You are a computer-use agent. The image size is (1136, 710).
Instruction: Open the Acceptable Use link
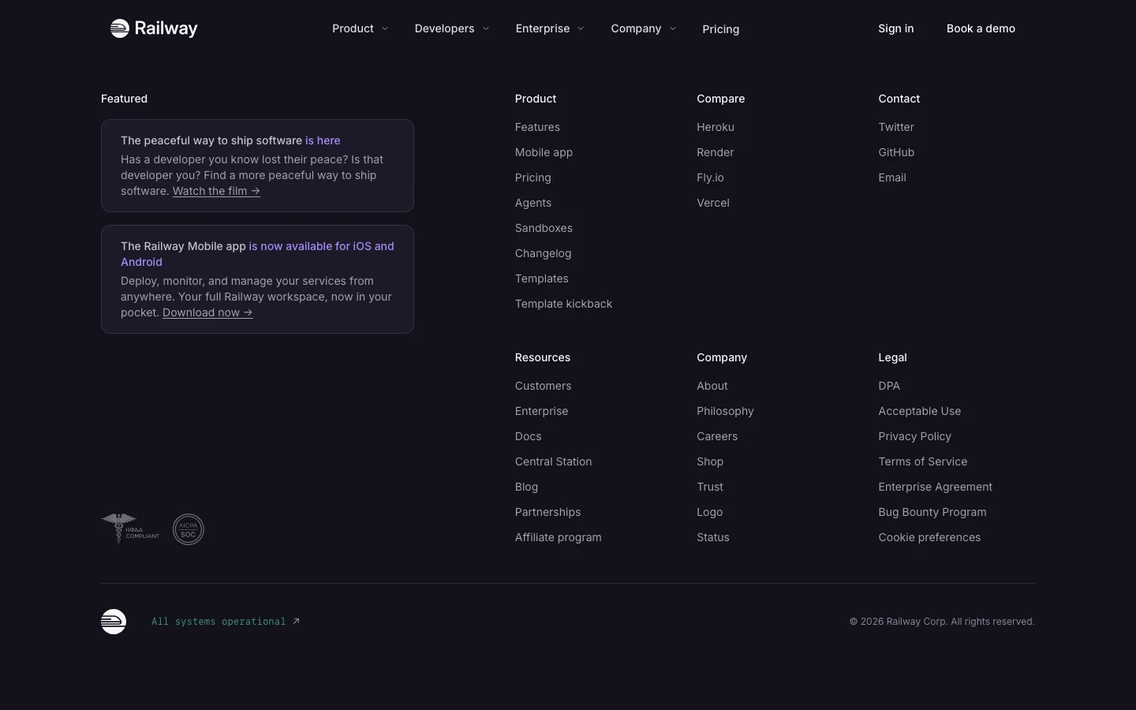tap(920, 411)
